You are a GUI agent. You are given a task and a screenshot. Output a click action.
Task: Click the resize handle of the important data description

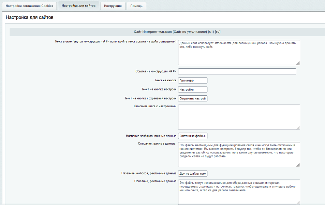(x=298, y=165)
